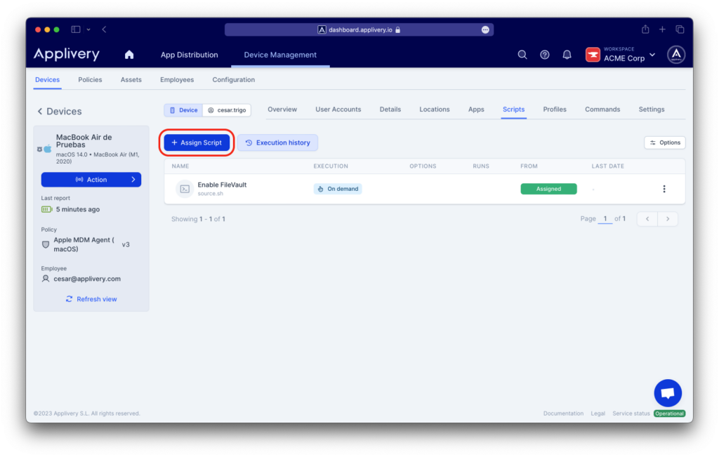Viewport: 719px width, 457px height.
Task: Expand the ACME Corp workspace dropdown
Action: pyautogui.click(x=652, y=55)
